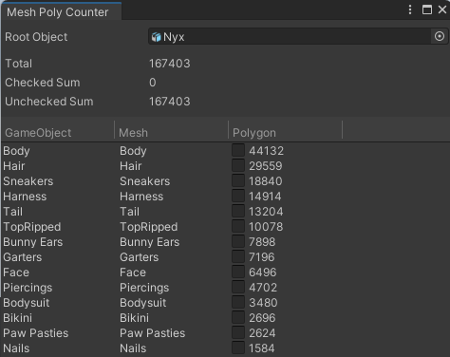Select Hair in the GameObject column
450x357 pixels.
(x=14, y=166)
